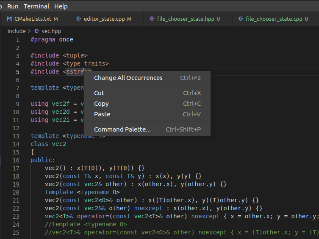Choose Change All Occurrences from context menu
The image size is (319, 239).
pyautogui.click(x=147, y=78)
